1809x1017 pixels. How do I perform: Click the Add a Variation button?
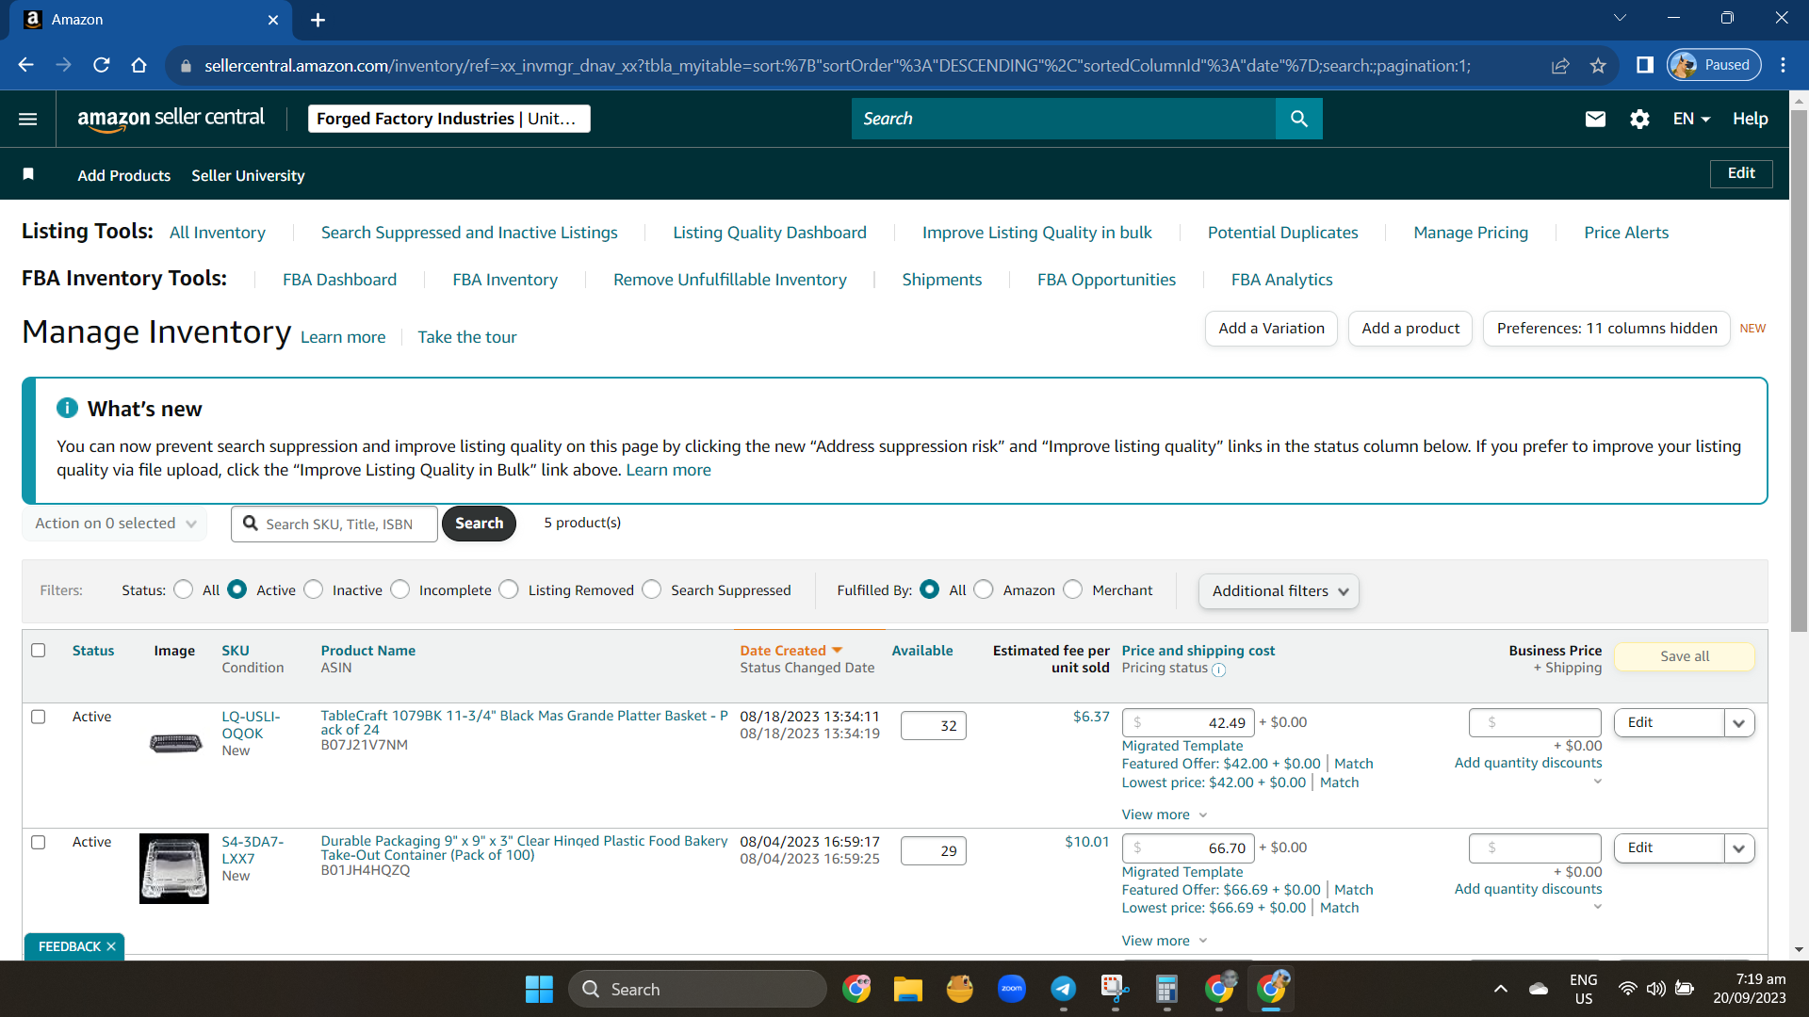(x=1271, y=329)
